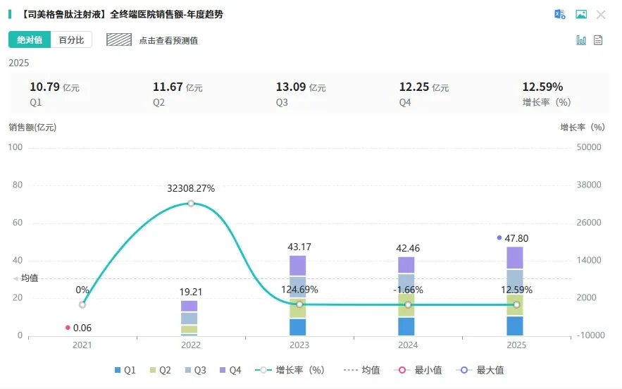The image size is (622, 389).
Task: Click 点击查看预测值 label
Action: tap(168, 40)
